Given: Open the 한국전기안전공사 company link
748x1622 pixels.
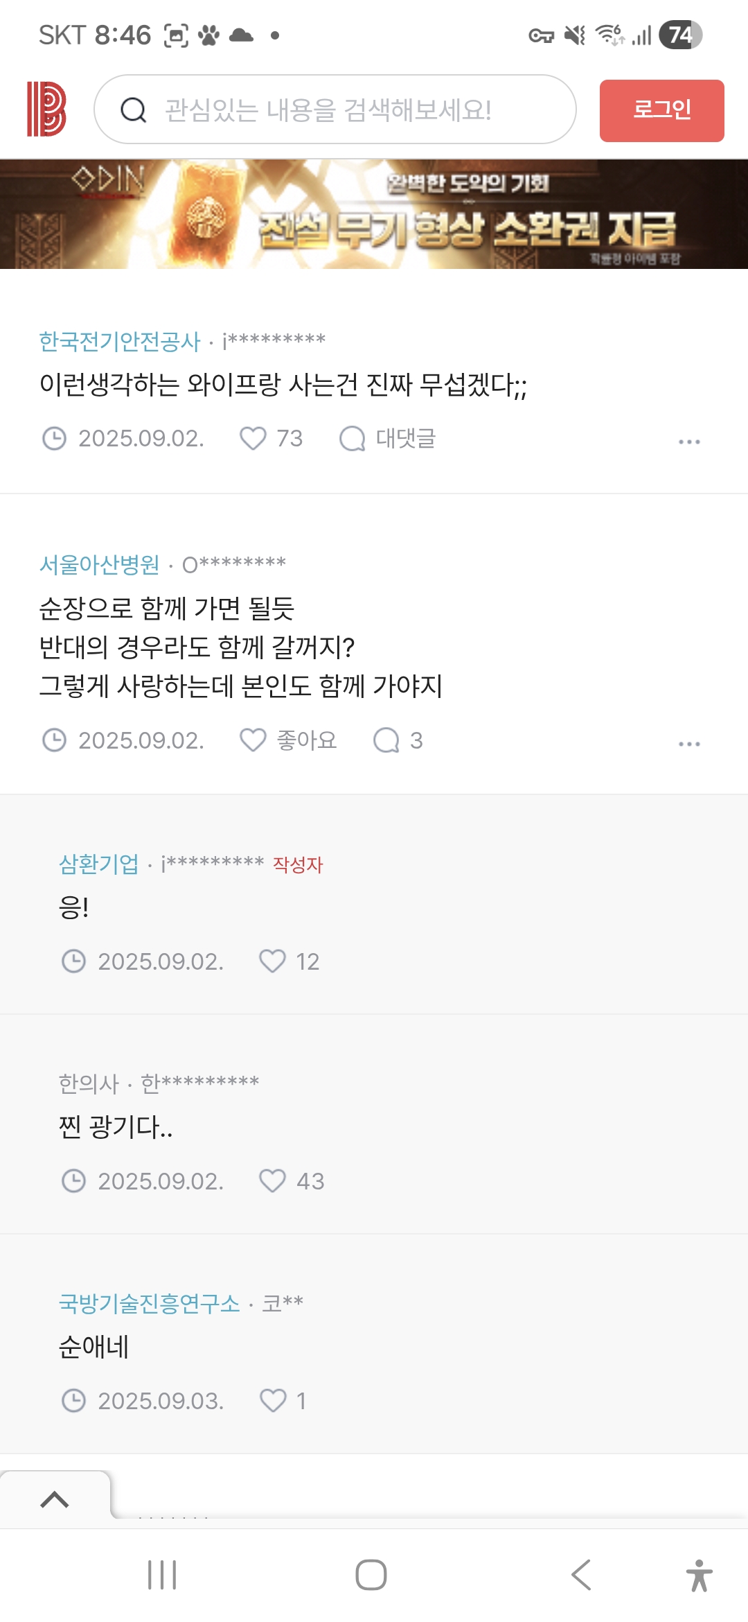Looking at the screenshot, I should (119, 341).
